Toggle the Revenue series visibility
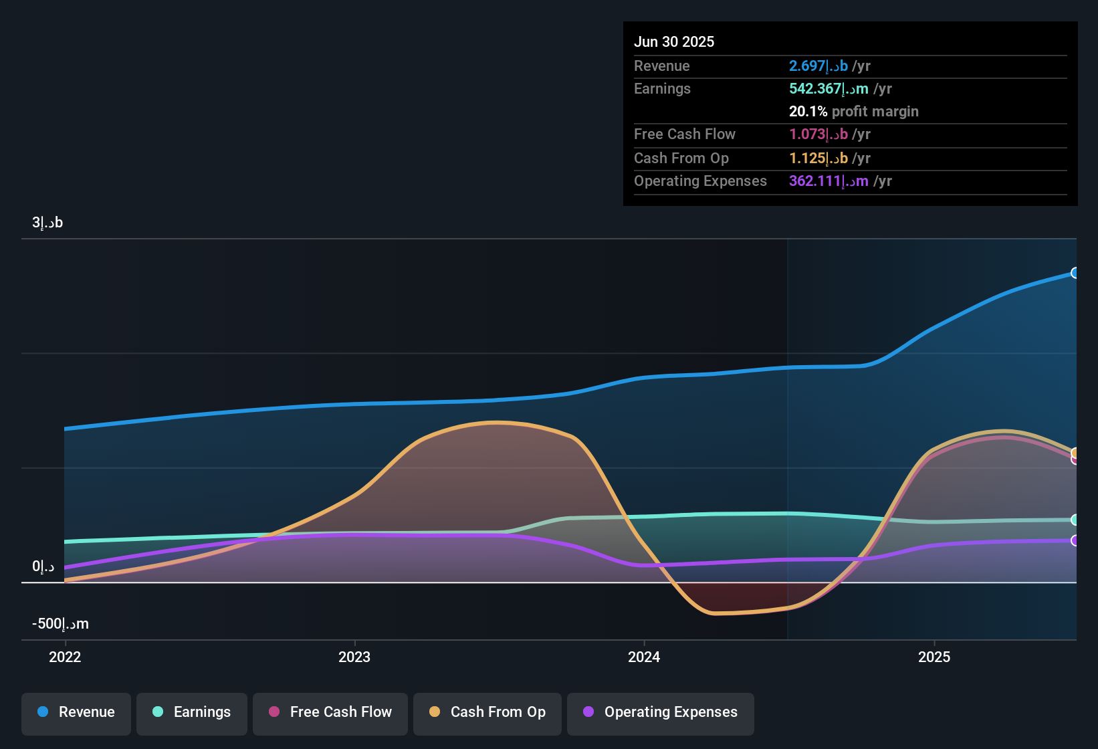The width and height of the screenshot is (1098, 749). (x=76, y=714)
